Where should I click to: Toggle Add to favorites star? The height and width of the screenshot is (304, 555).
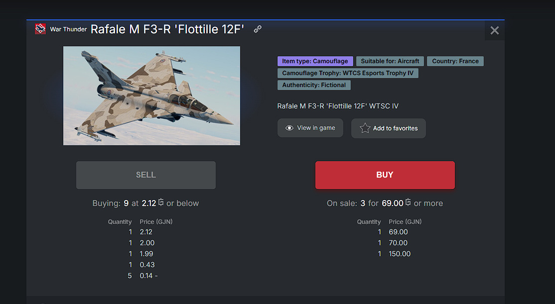(365, 128)
